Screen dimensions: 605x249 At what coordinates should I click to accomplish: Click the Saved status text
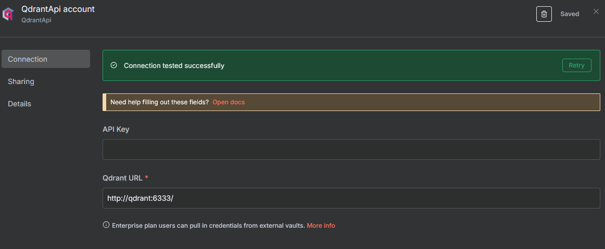pos(570,14)
